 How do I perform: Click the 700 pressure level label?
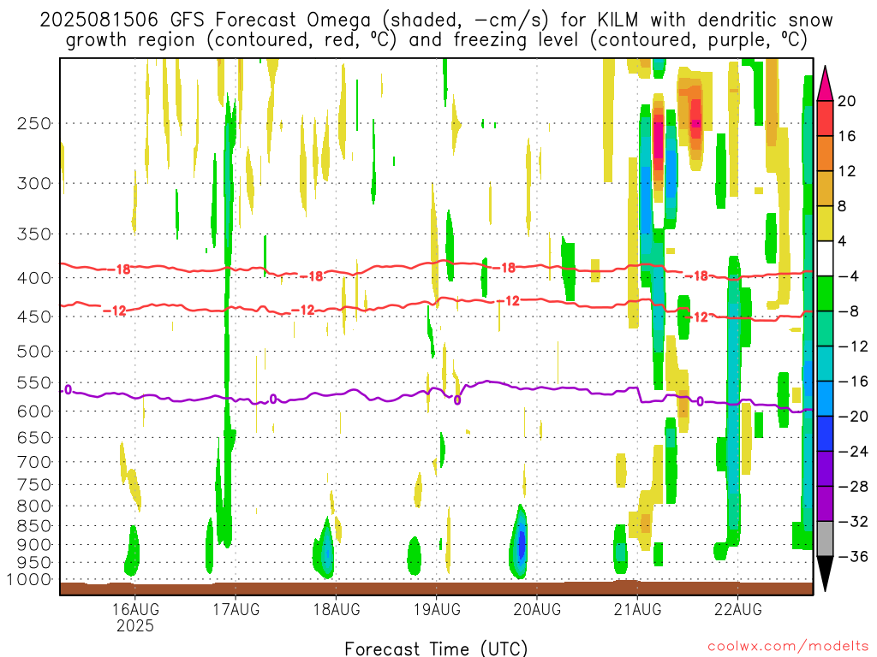point(34,462)
